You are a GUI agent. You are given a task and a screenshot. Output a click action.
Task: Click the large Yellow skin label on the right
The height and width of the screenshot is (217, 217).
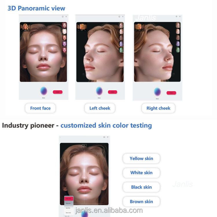click(141, 159)
